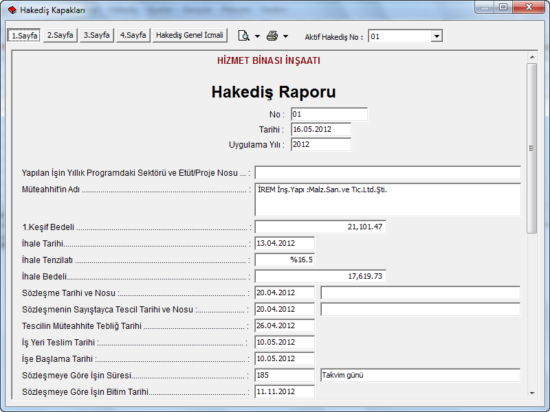Click the Hakediş report Tarihi field

(321, 129)
